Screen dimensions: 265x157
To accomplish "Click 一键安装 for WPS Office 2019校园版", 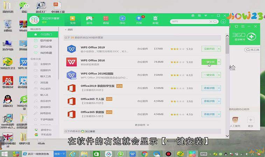I will [209, 75].
